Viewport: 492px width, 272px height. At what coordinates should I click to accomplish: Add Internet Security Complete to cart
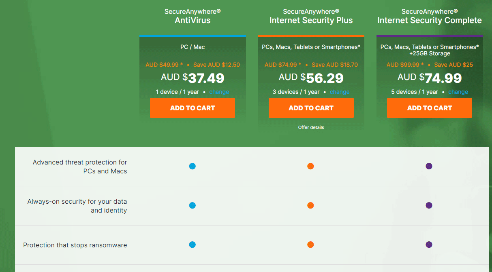(430, 108)
